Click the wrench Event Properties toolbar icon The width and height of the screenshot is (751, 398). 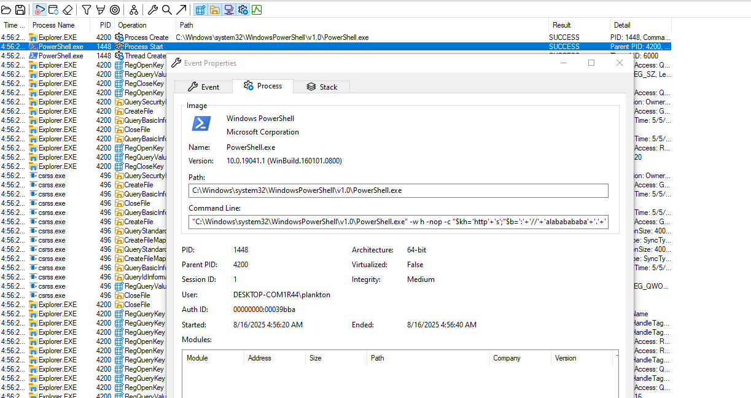[x=153, y=10]
